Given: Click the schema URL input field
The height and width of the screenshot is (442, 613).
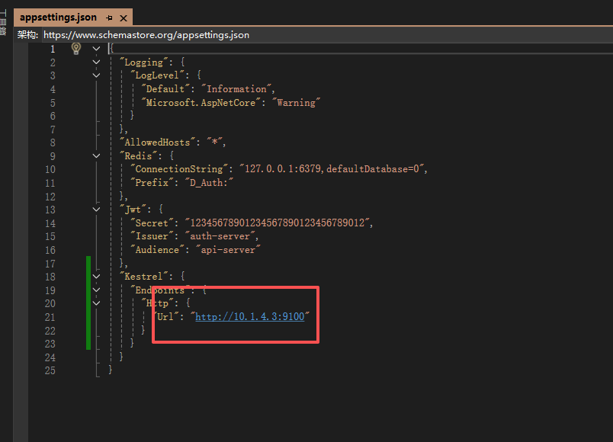Looking at the screenshot, I should point(328,35).
